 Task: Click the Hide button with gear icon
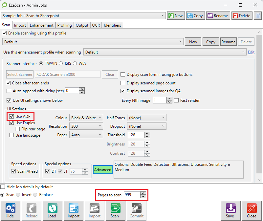click(10, 210)
